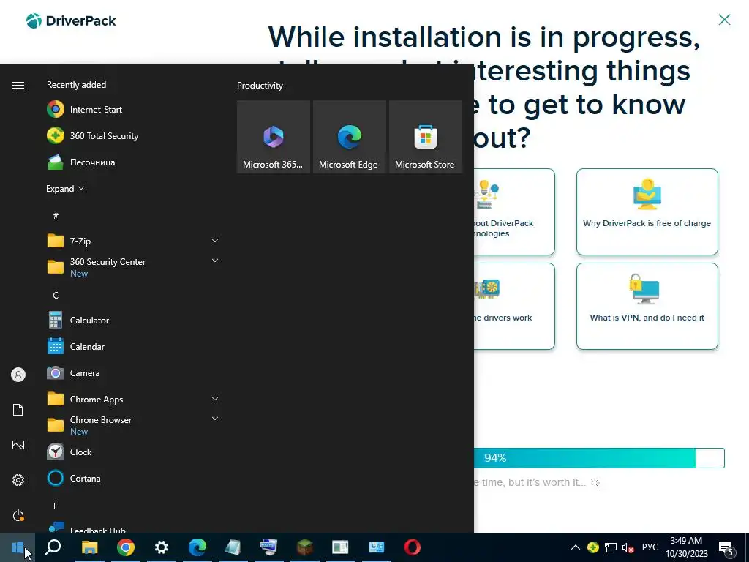749x562 pixels.
Task: Open the Calculator app
Action: tap(132, 321)
